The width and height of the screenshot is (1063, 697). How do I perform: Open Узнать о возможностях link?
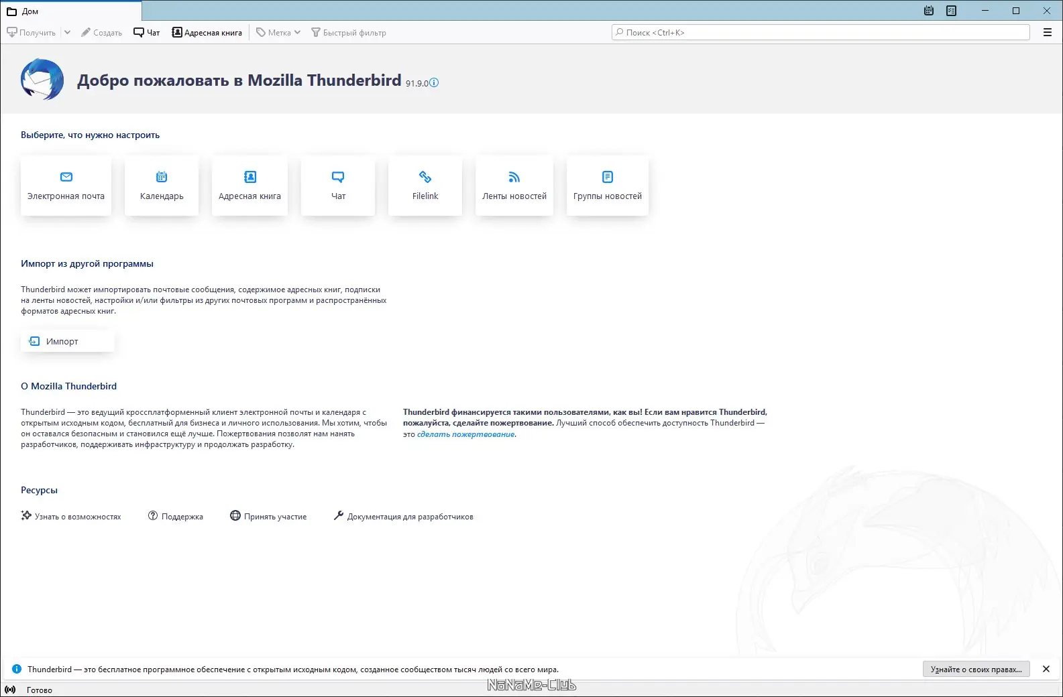71,516
